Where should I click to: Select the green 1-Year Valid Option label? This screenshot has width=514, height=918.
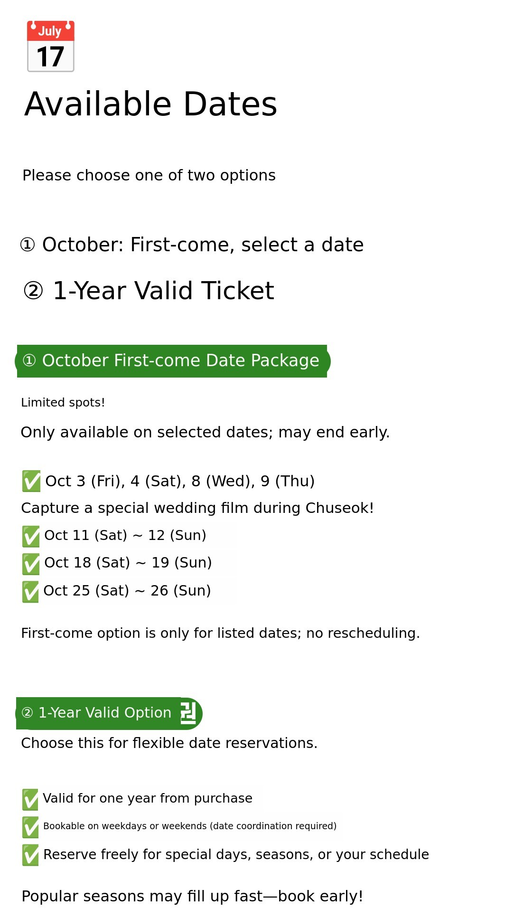click(105, 713)
